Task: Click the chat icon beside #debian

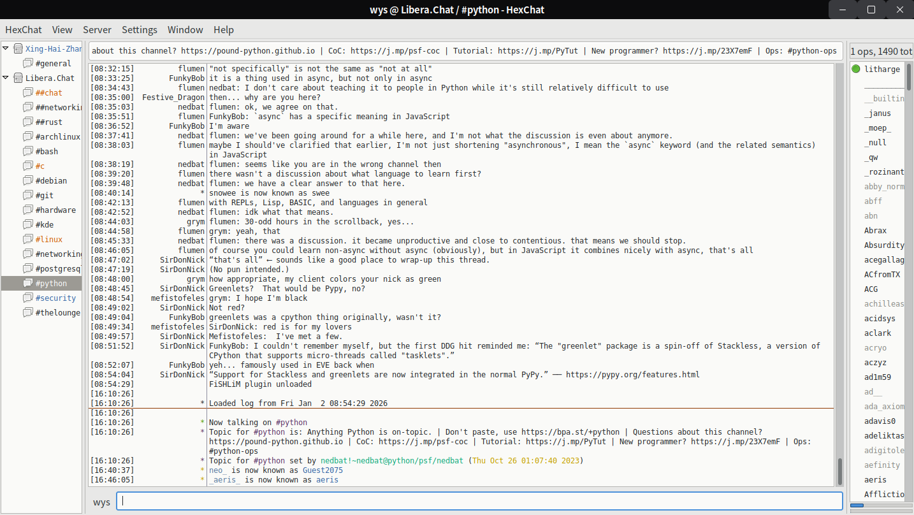Action: (x=28, y=181)
